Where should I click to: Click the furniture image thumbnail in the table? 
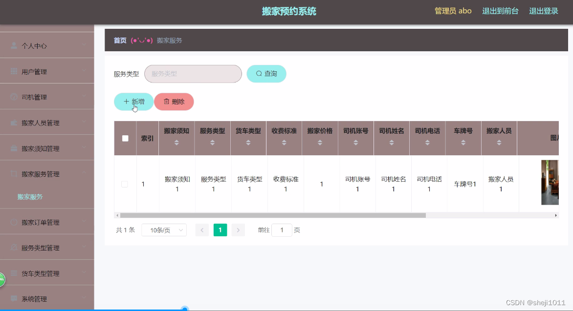[x=550, y=183]
